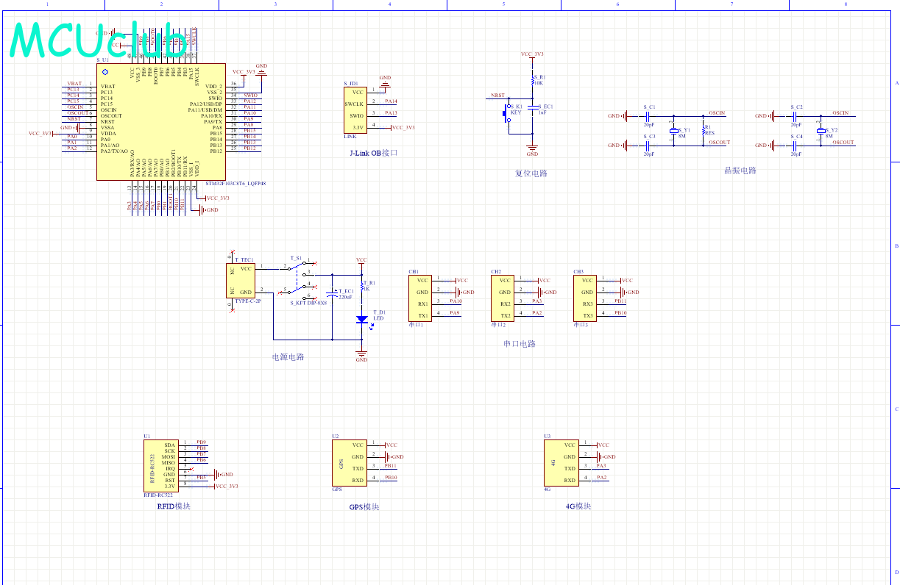
Task: Click the S_Y1 8M crystal symbol
Action: click(x=673, y=131)
